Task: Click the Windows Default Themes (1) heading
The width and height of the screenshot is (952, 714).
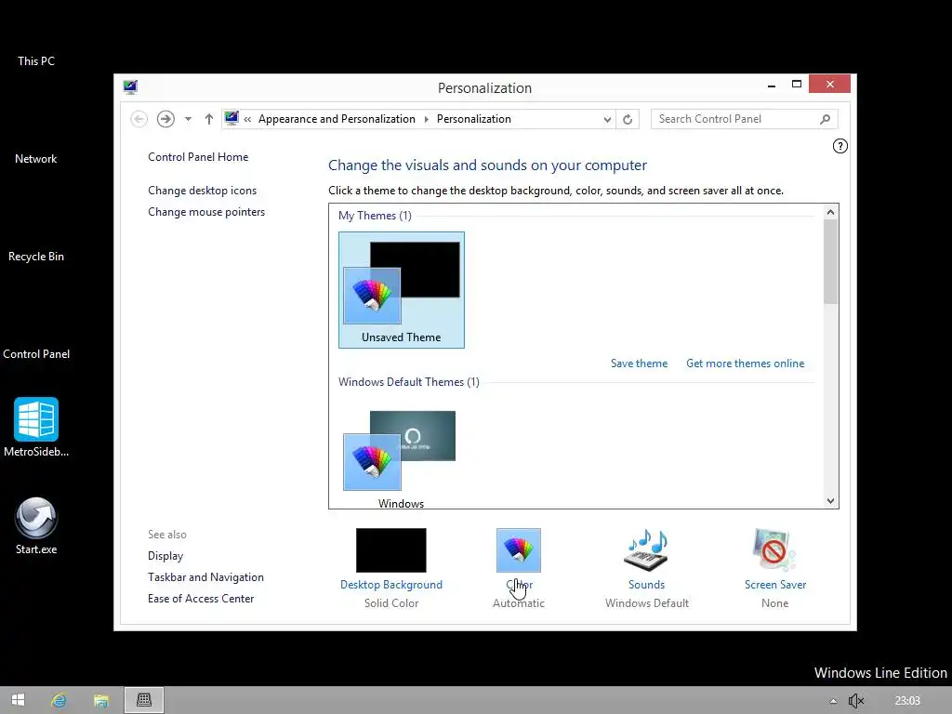Action: 409,382
